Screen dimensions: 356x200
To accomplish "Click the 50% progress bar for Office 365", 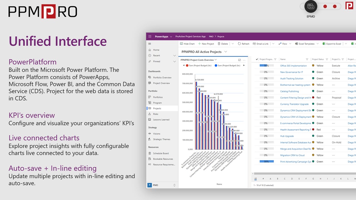I will (x=266, y=66).
